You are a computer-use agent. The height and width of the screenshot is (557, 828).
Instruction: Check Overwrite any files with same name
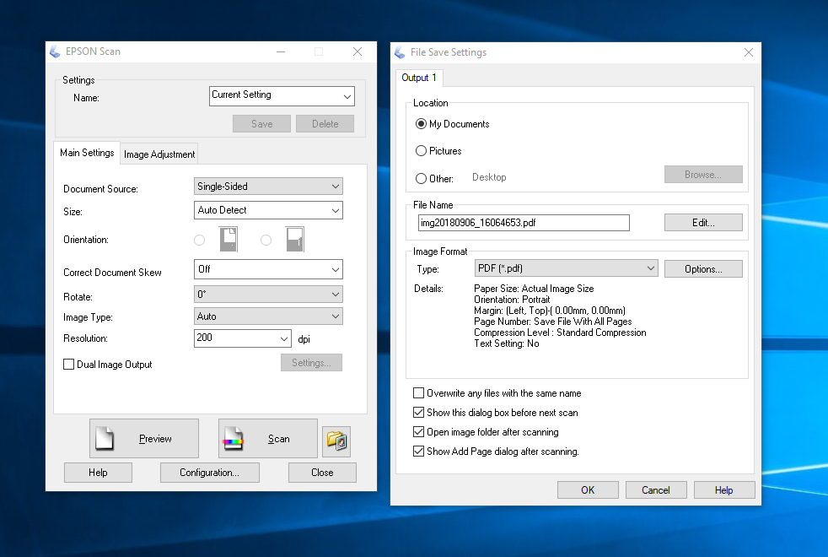[x=419, y=393]
